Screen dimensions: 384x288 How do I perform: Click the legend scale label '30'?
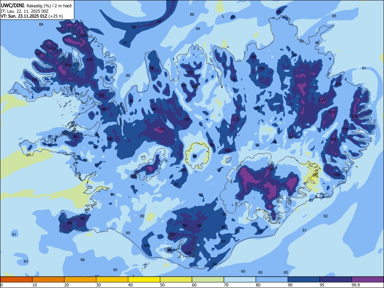[98, 285]
